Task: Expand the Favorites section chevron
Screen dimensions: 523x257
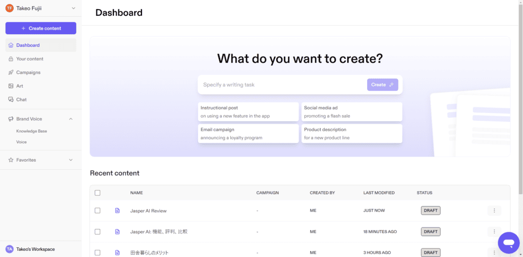Action: [70, 160]
